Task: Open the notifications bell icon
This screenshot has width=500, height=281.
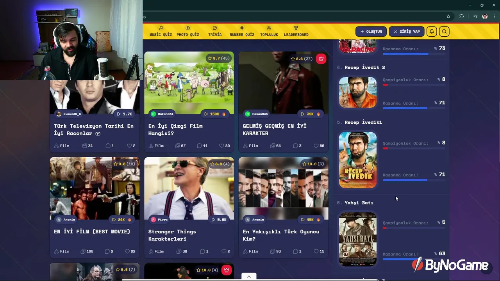Action: pyautogui.click(x=432, y=32)
